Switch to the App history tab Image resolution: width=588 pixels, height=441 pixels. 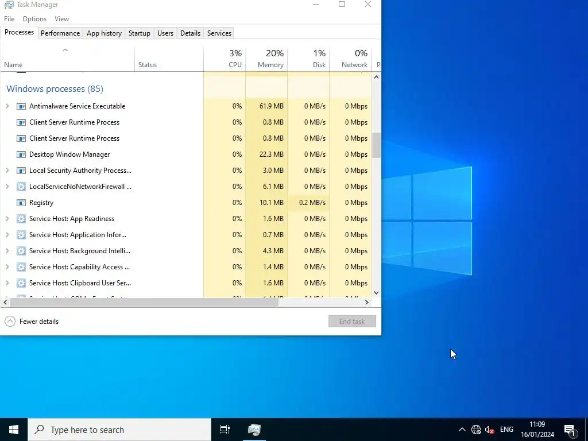coord(105,33)
